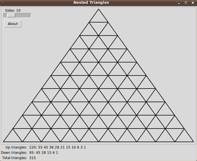Click the 'Nested Triangles' window title
This screenshot has width=197, height=161.
[x=91, y=2]
